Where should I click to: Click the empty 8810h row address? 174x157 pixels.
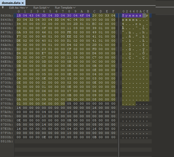coord(7,141)
